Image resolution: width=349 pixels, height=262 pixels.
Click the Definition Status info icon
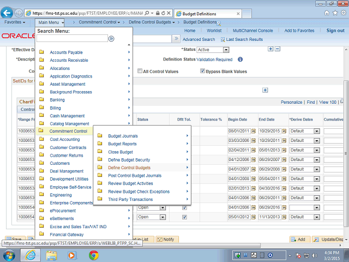click(240, 59)
